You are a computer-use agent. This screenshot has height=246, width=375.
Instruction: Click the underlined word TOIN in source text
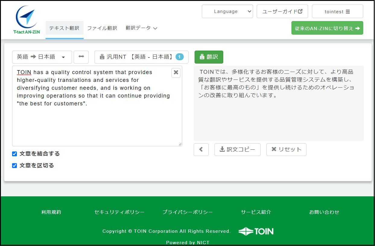point(24,72)
